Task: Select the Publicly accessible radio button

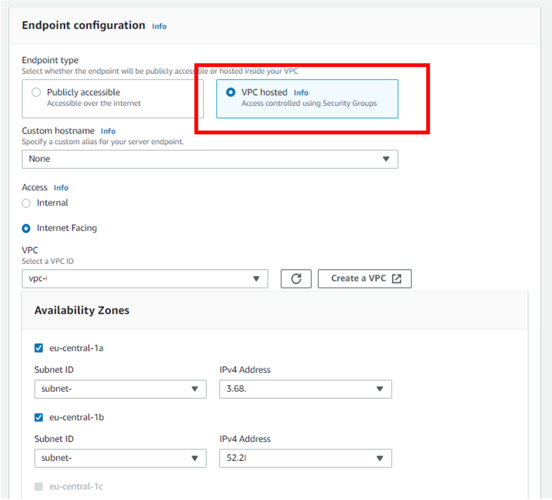Action: point(36,92)
